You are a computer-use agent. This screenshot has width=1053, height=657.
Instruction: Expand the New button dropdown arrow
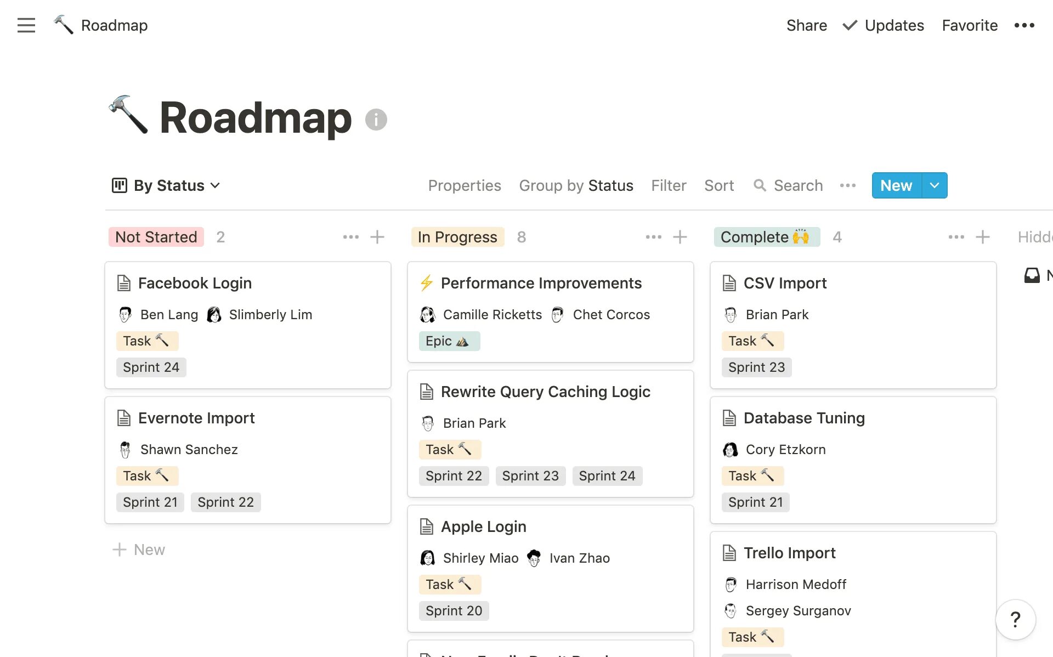(x=933, y=185)
